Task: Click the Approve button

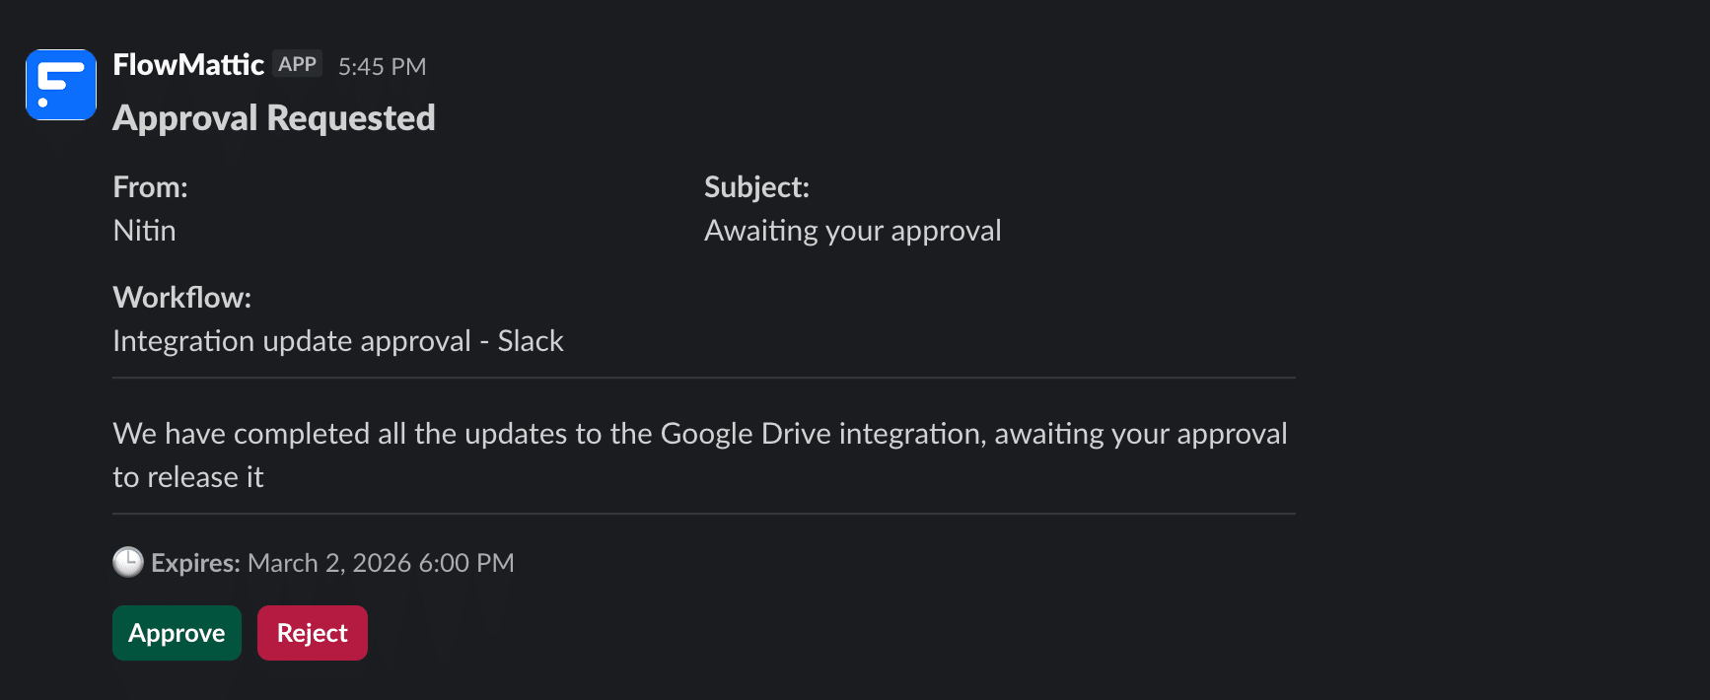Action: 177,632
